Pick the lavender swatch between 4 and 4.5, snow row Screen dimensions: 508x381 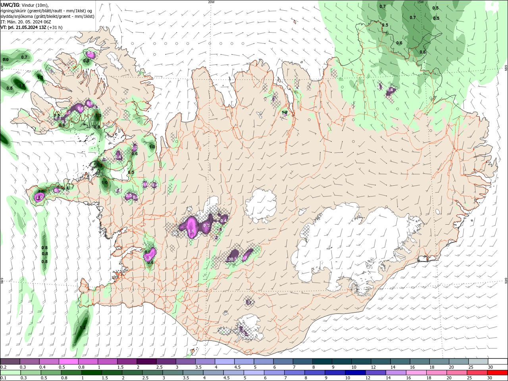click(x=224, y=362)
